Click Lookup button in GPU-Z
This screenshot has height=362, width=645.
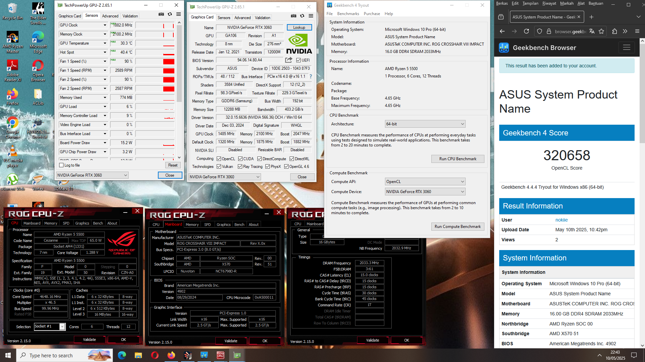[299, 27]
